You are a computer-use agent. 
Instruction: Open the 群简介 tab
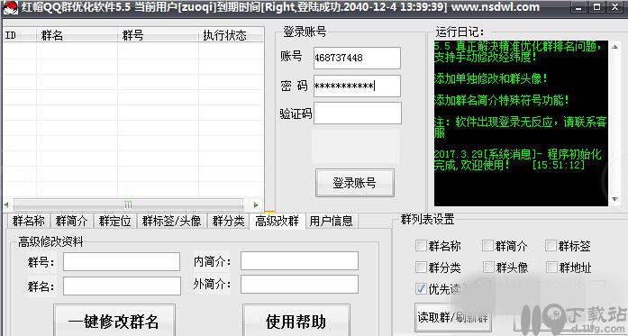[x=72, y=221]
